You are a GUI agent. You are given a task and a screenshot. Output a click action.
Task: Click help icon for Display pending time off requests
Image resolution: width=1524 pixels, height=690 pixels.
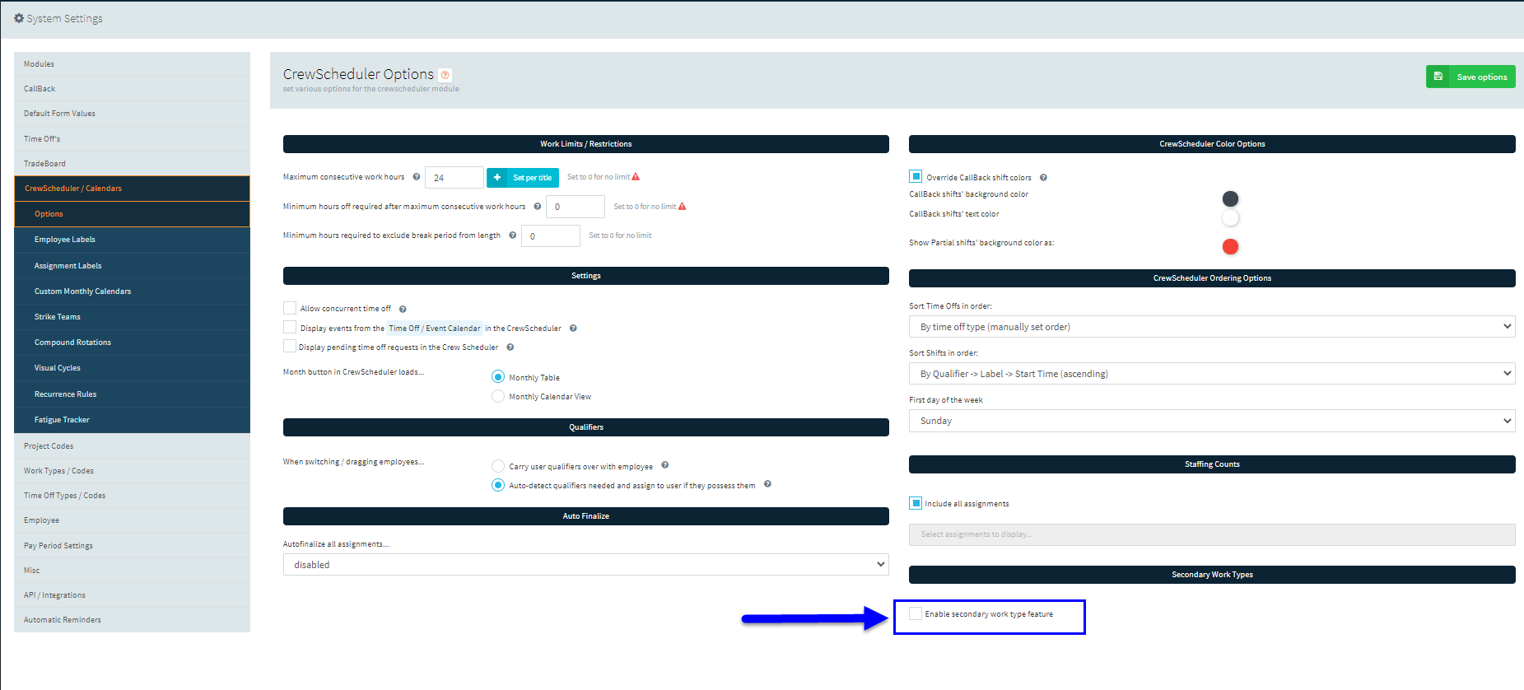(510, 347)
